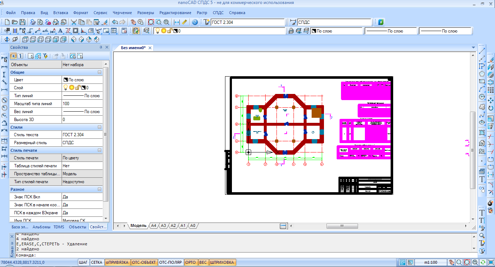Click the m1:100 scale button
The width and height of the screenshot is (495, 267).
[430, 262]
